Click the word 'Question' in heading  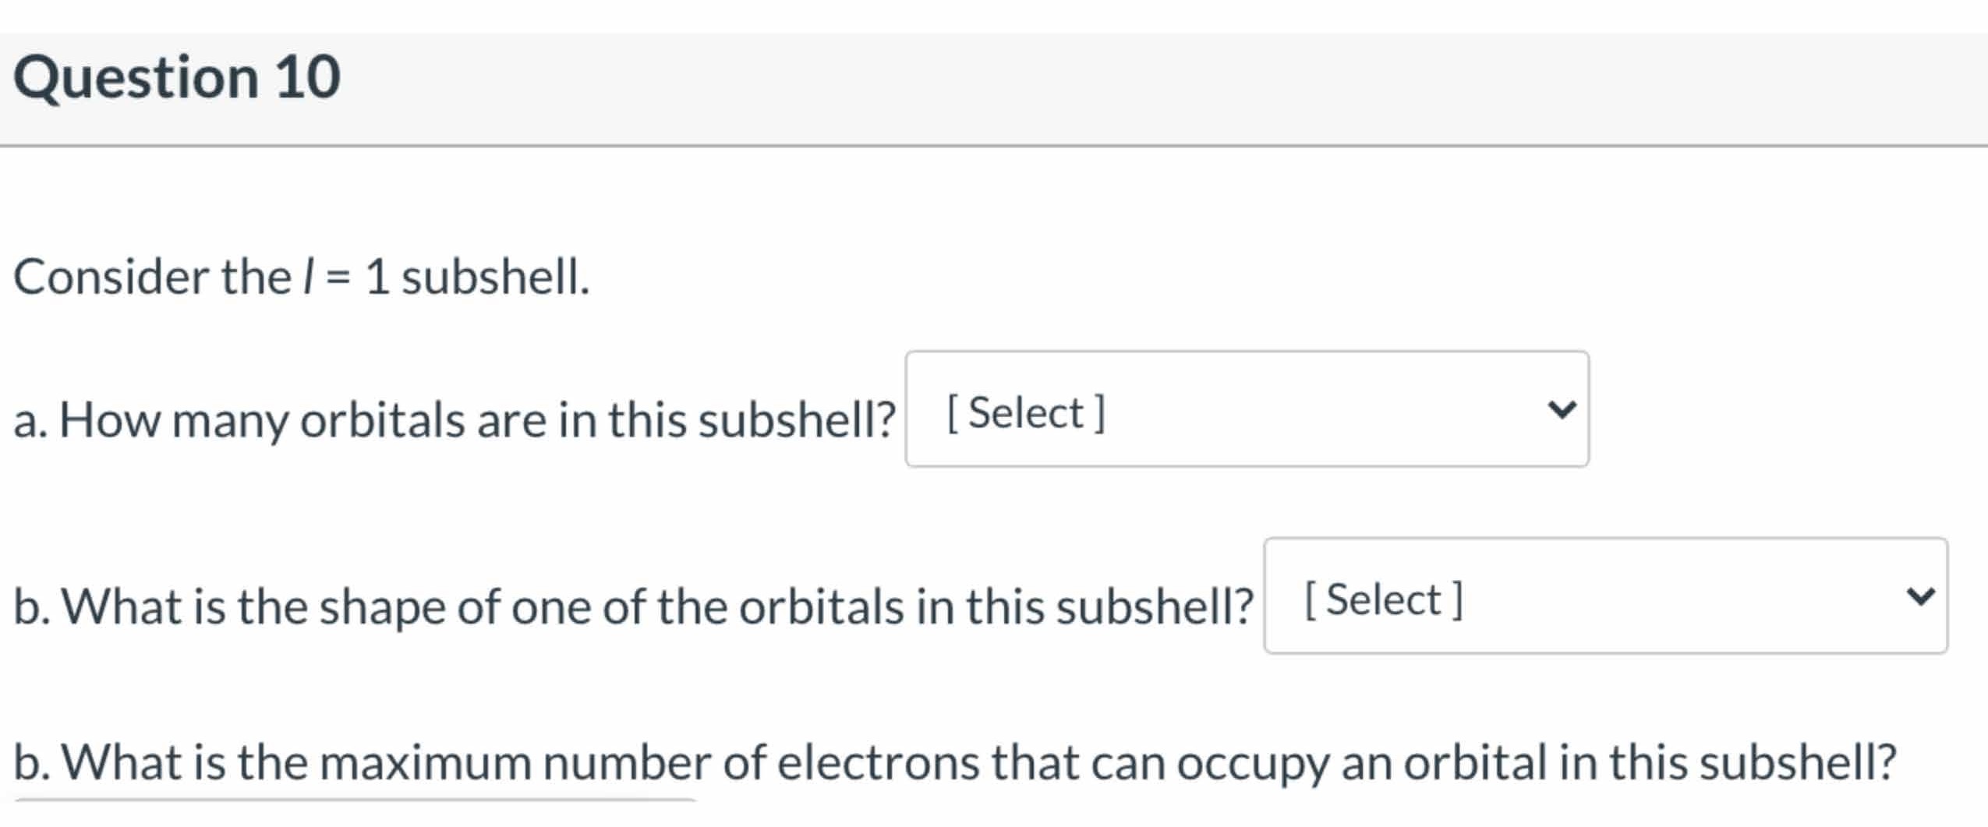tap(136, 78)
